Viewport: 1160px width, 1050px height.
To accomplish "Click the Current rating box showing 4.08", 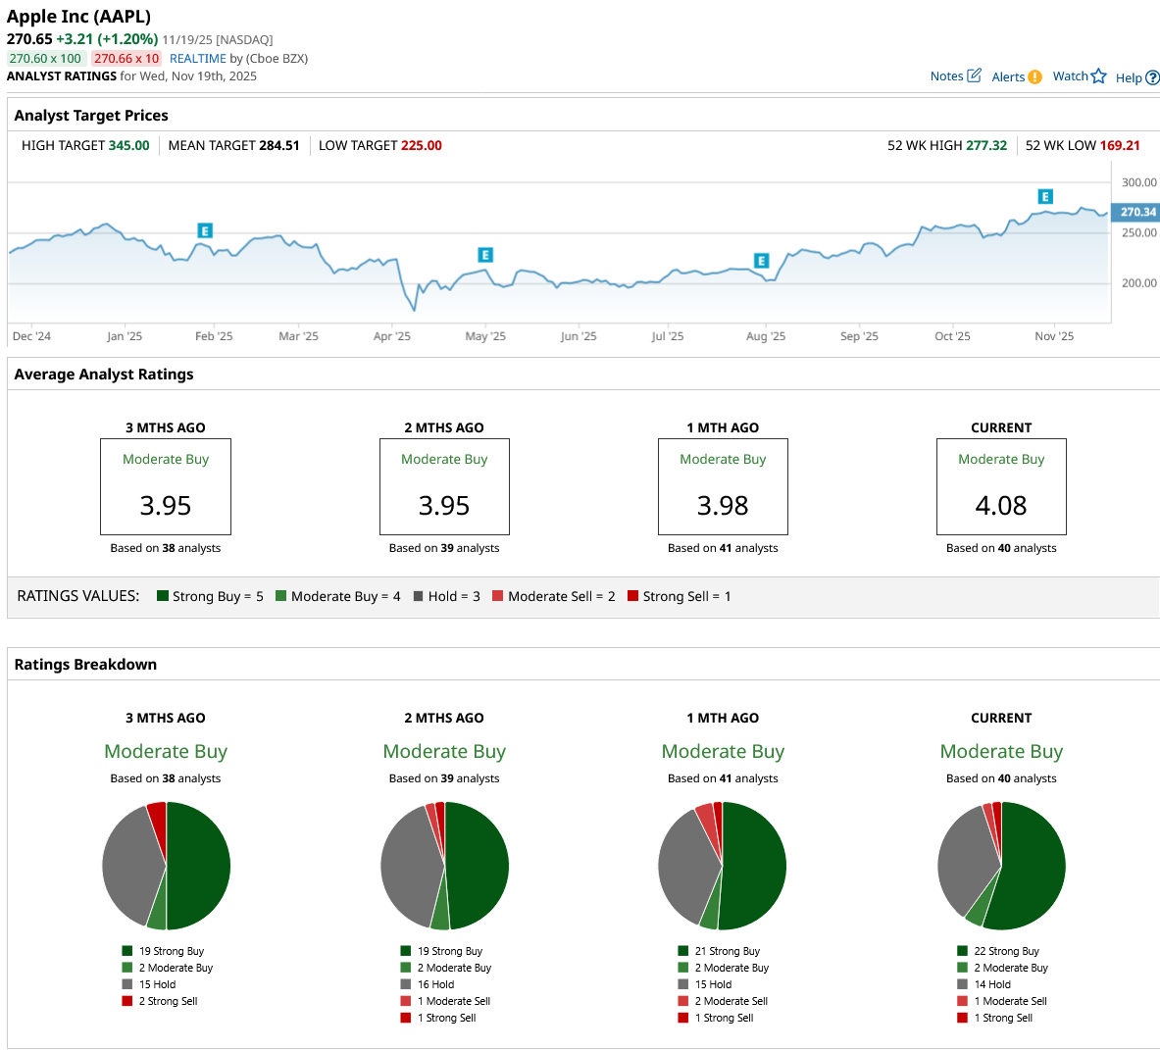I will (x=1001, y=486).
